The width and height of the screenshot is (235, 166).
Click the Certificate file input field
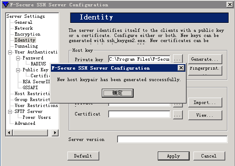point(139,114)
